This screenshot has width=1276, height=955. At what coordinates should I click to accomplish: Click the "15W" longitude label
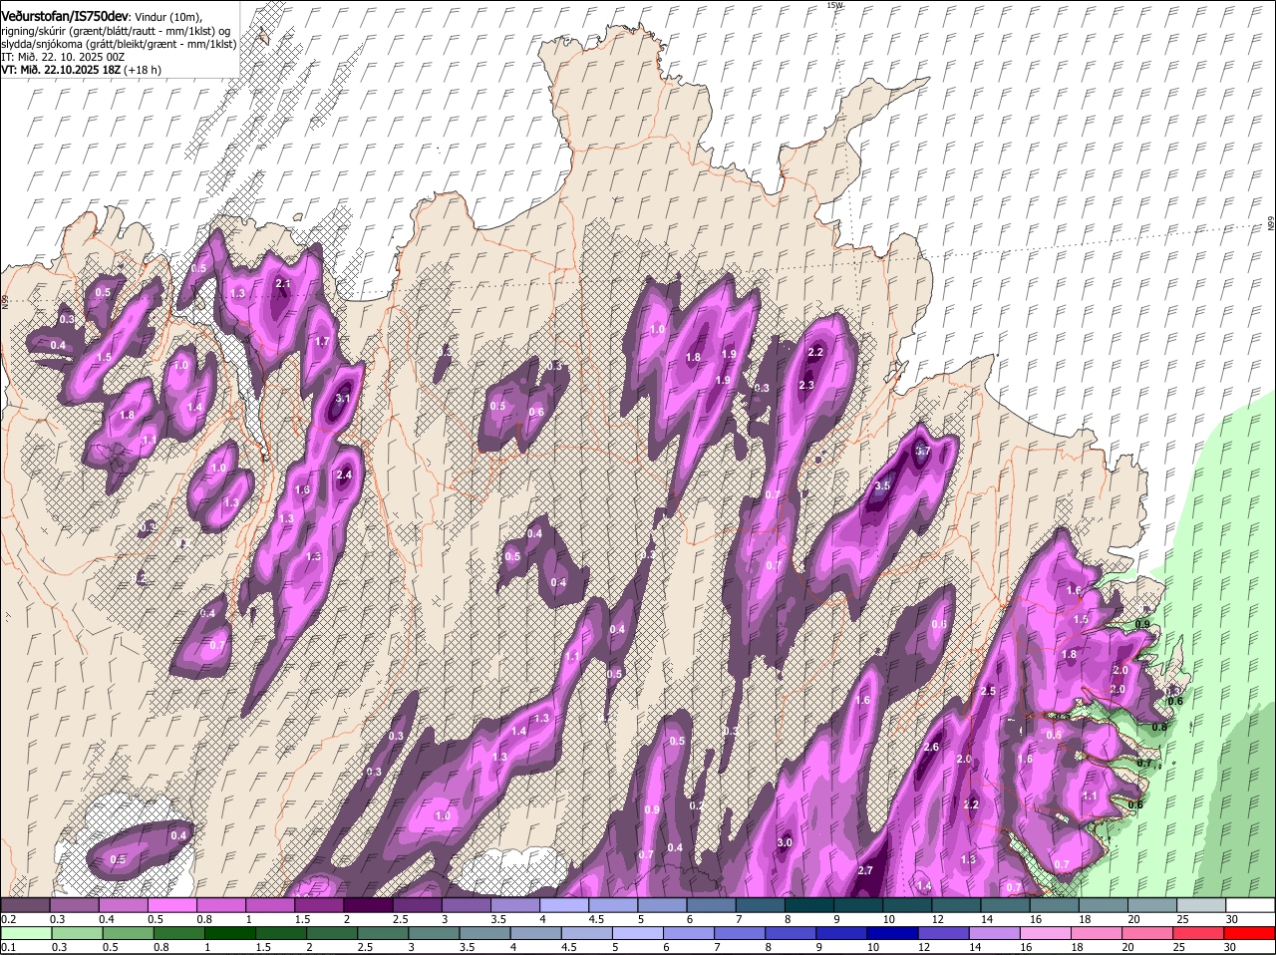click(x=835, y=5)
